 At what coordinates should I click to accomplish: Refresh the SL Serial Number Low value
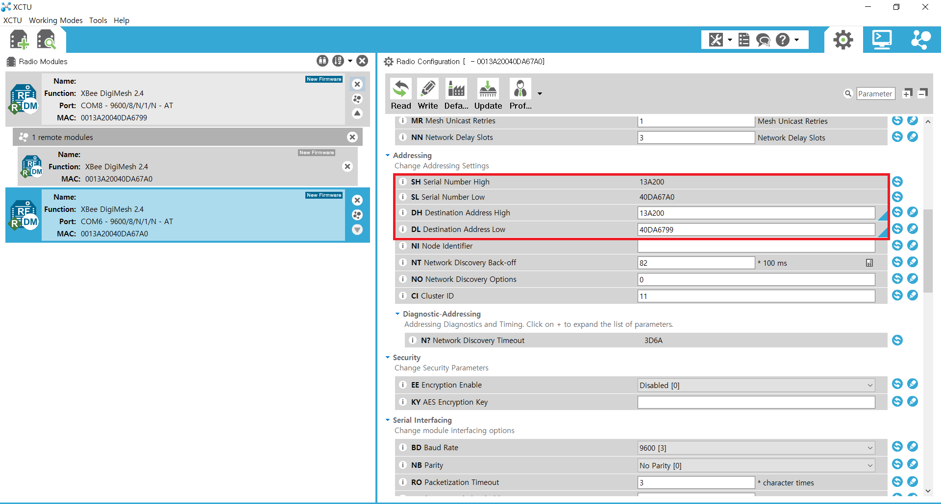point(897,197)
